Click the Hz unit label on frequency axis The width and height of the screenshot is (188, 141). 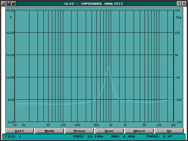coord(23,125)
